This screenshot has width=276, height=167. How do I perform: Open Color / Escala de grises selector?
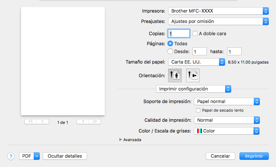[x=227, y=131]
